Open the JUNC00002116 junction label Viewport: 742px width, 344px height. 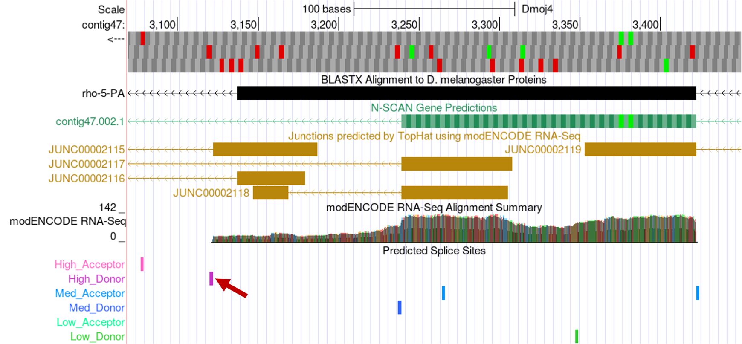pos(87,179)
